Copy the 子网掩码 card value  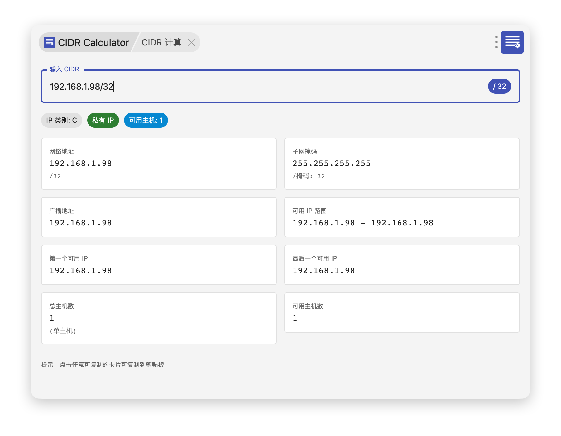tap(402, 163)
